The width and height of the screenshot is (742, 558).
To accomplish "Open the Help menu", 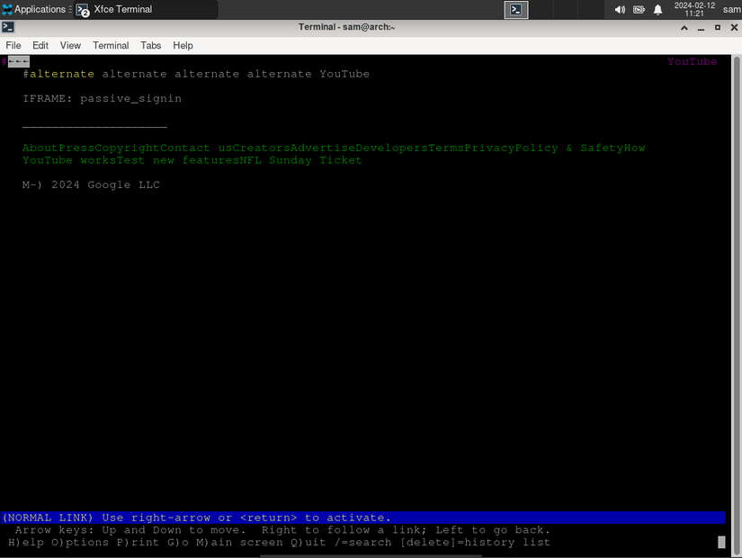I will [183, 45].
